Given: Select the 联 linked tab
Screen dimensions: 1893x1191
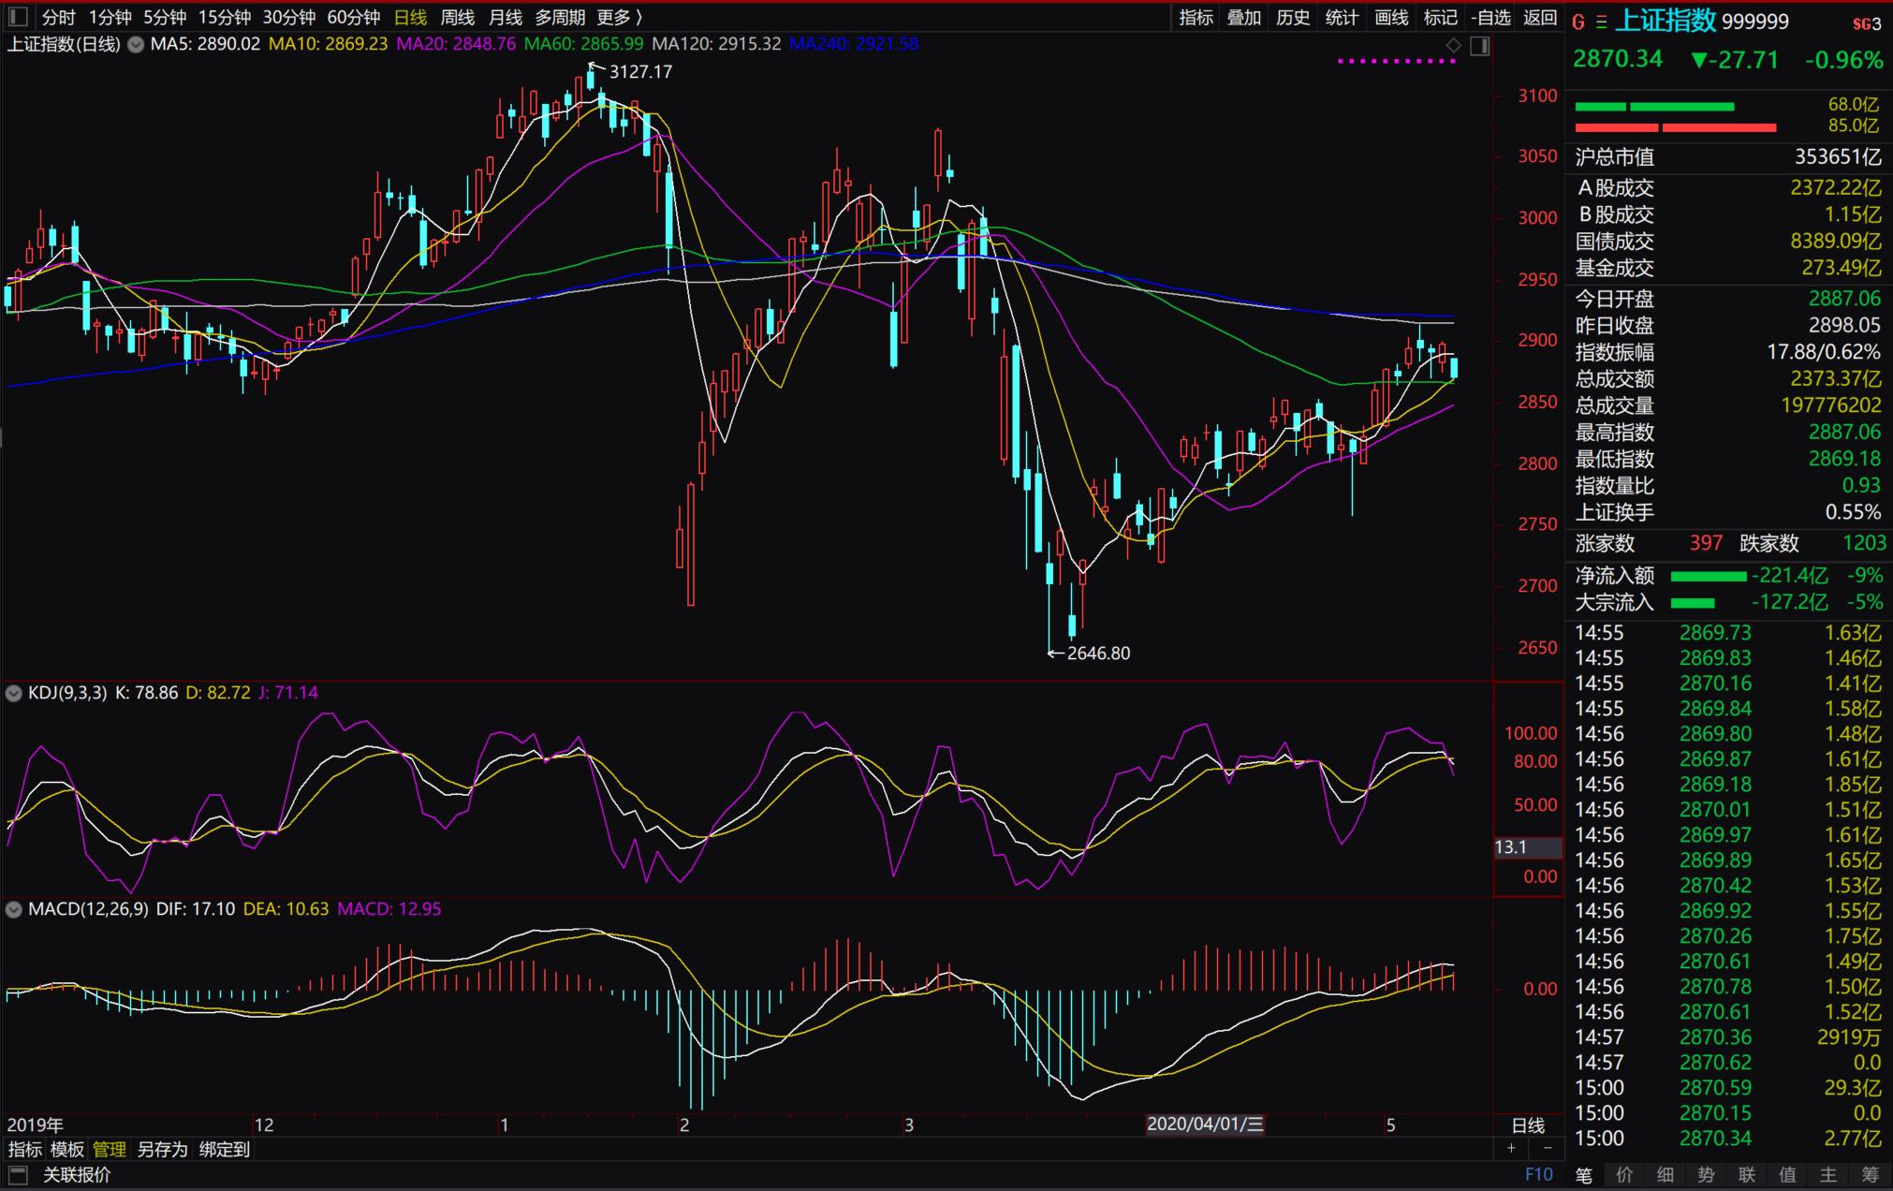Looking at the screenshot, I should point(1747,1174).
